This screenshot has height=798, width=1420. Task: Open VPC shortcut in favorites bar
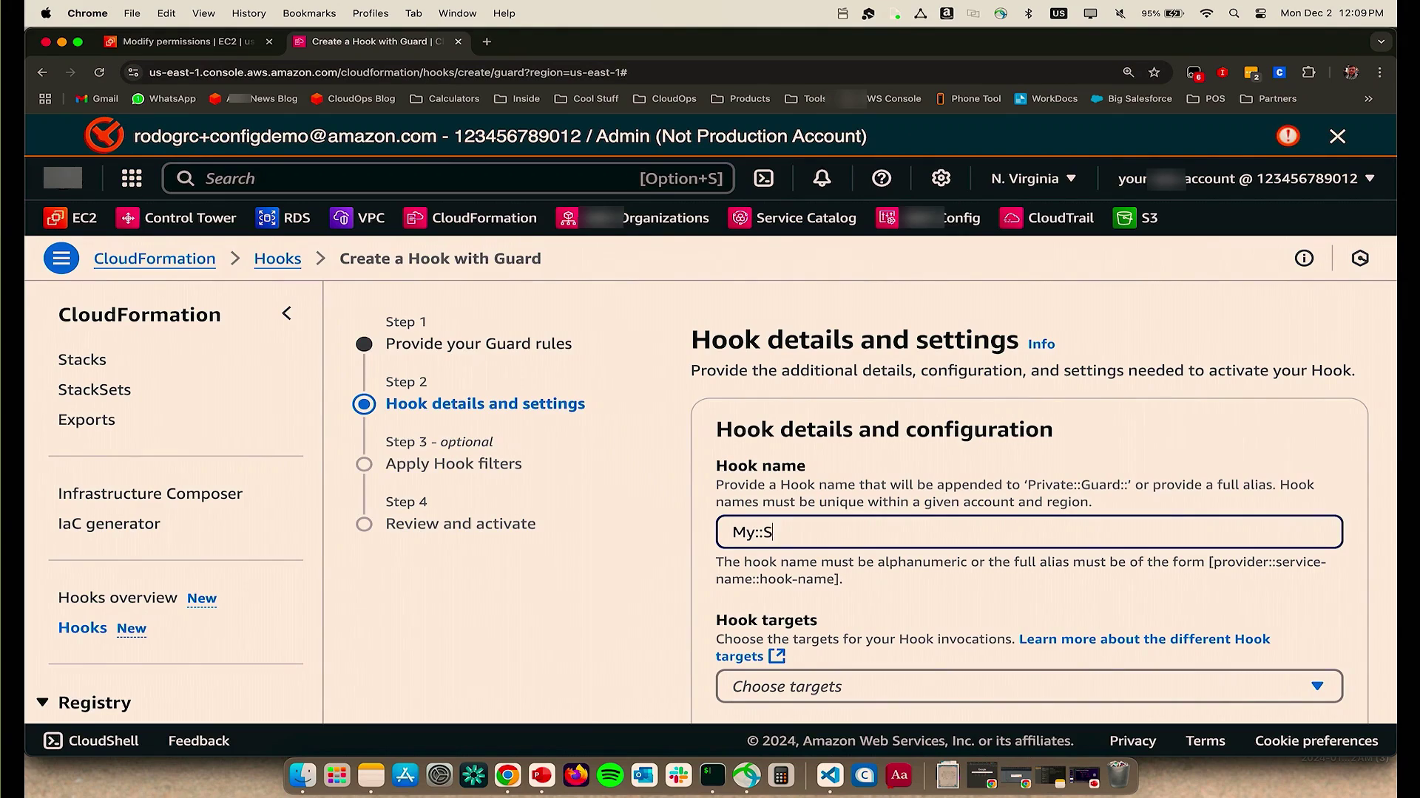coord(357,218)
